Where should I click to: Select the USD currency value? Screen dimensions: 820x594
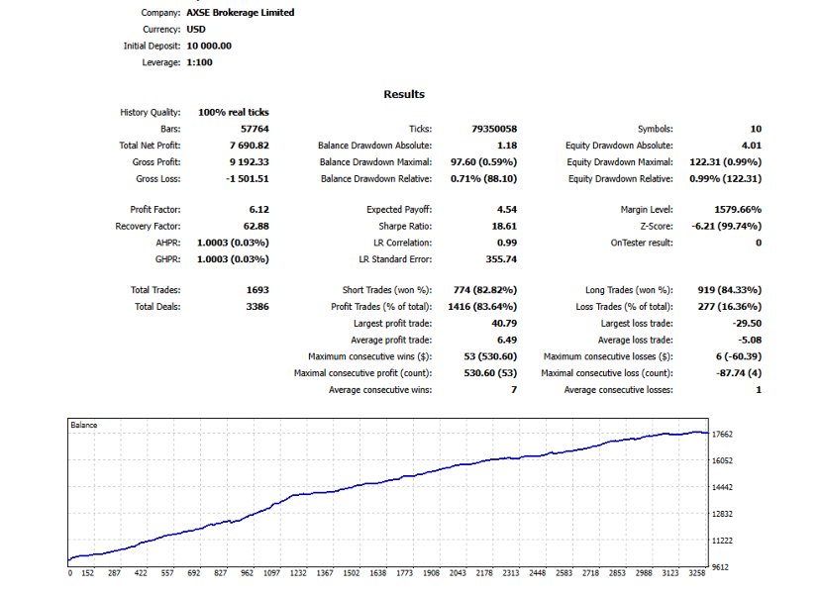click(196, 30)
